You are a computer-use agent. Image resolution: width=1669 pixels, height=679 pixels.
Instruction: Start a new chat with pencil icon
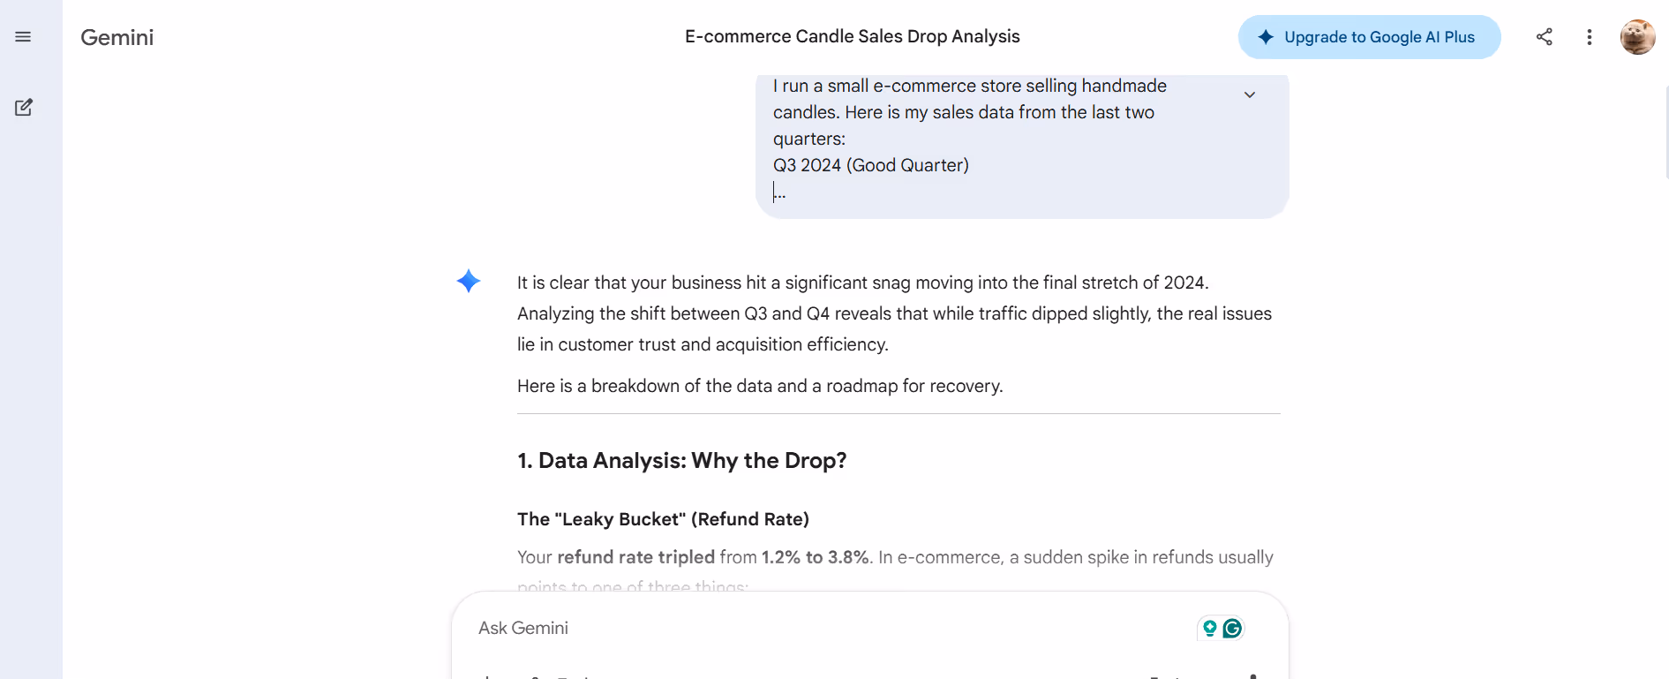coord(24,108)
